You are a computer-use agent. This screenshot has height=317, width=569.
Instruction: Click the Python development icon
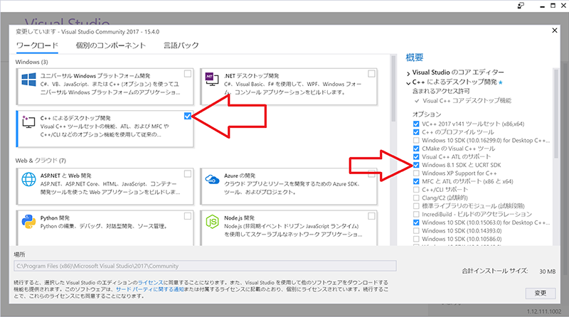[28, 221]
